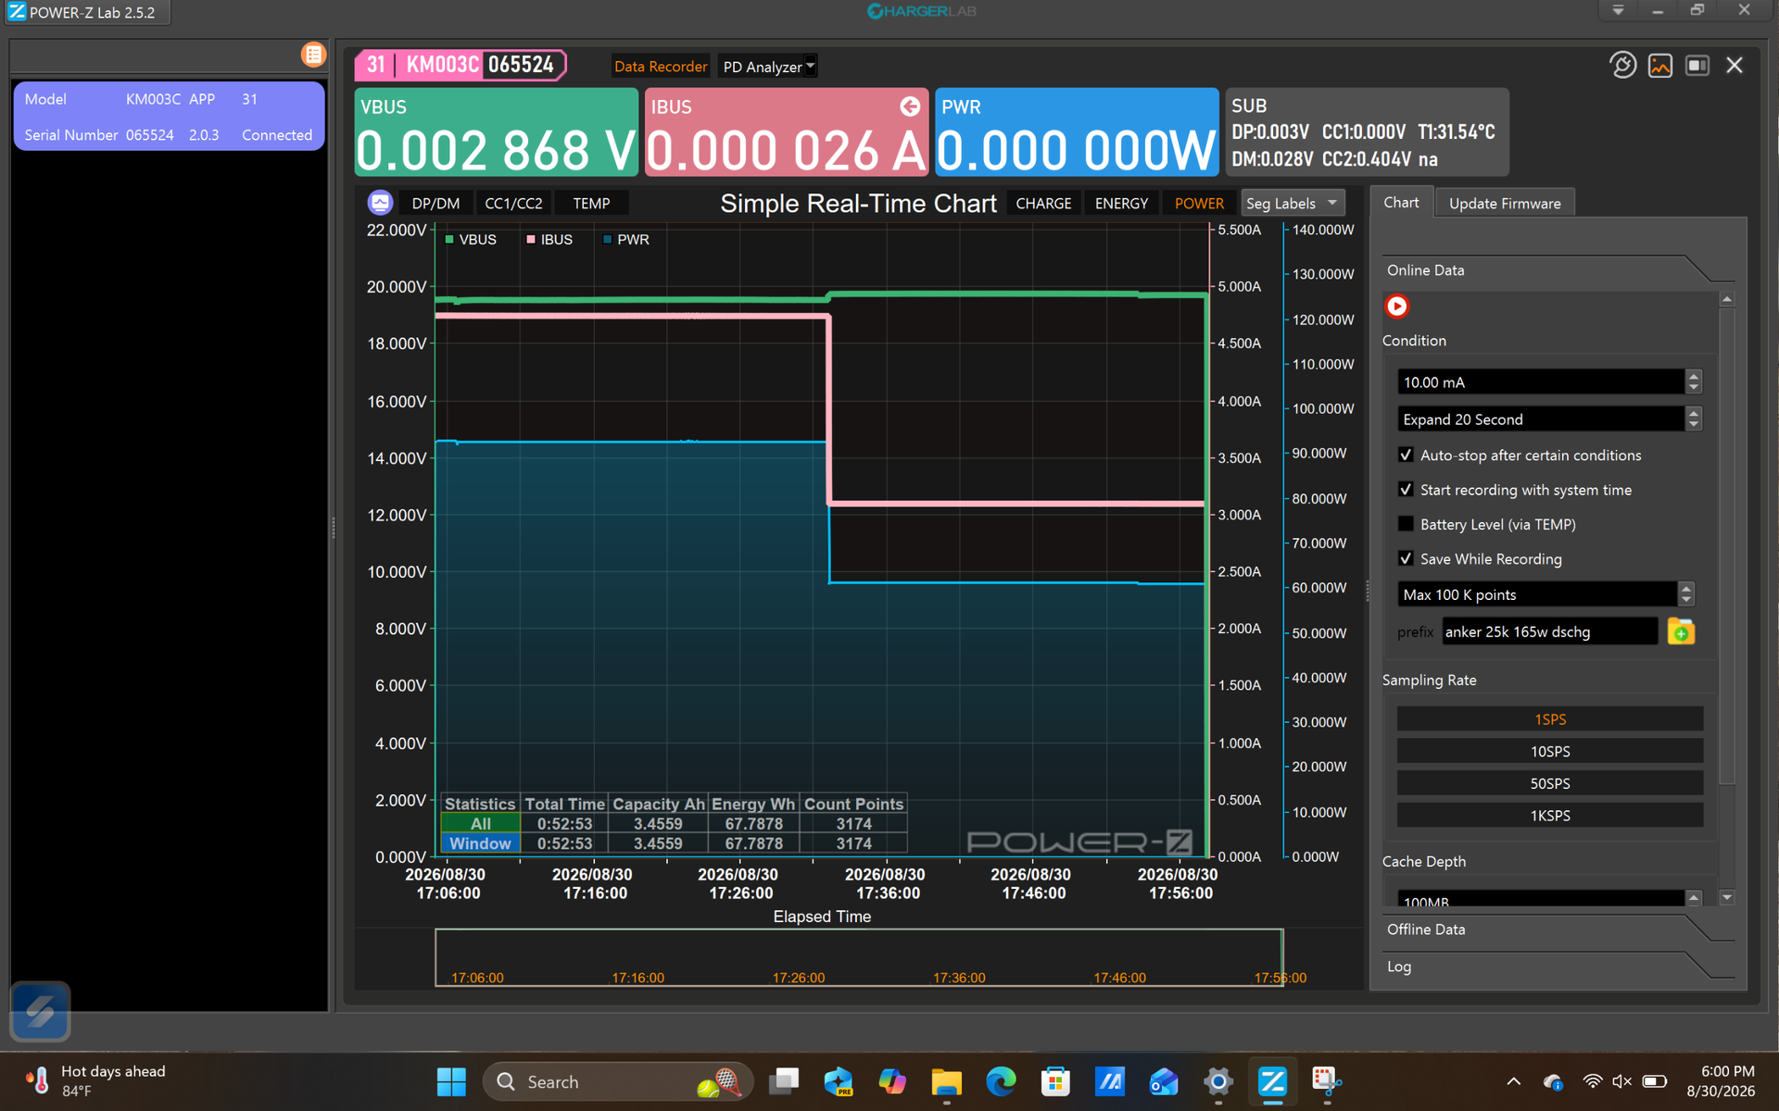Screen dimensions: 1779x1111
Task: Click the purple chart mode icon
Action: pos(380,203)
